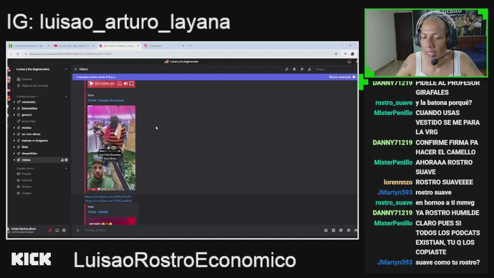Collapse the Canales de voz category

coord(25,168)
